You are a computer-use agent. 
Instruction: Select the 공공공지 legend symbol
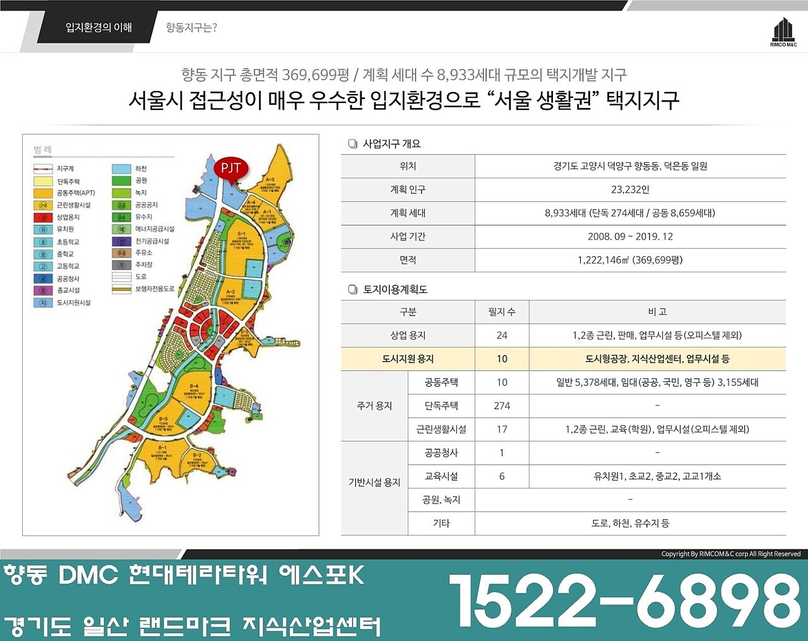click(x=121, y=205)
